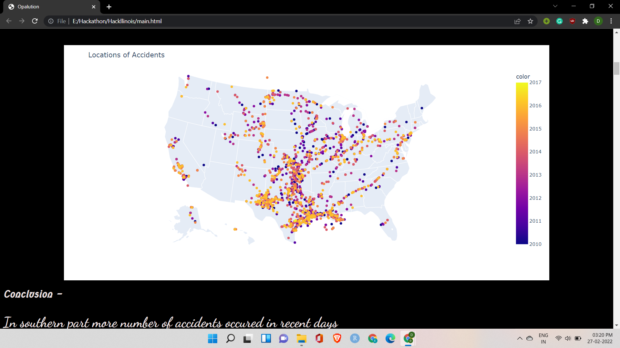
Task: Open Windows Start menu
Action: (212, 338)
